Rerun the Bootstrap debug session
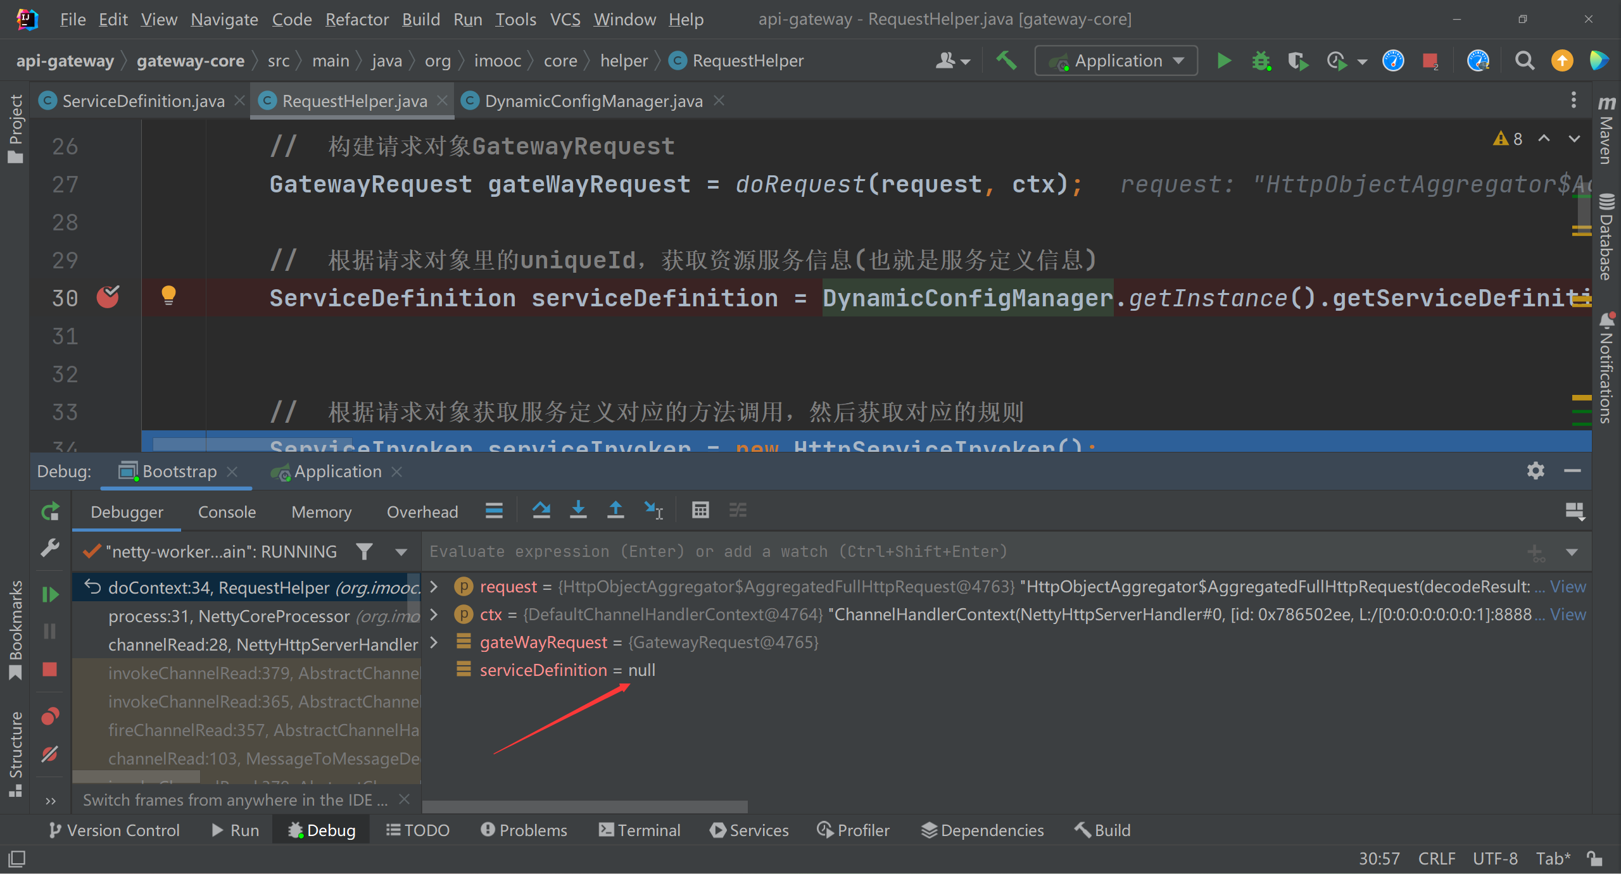Image resolution: width=1621 pixels, height=874 pixels. click(x=50, y=511)
